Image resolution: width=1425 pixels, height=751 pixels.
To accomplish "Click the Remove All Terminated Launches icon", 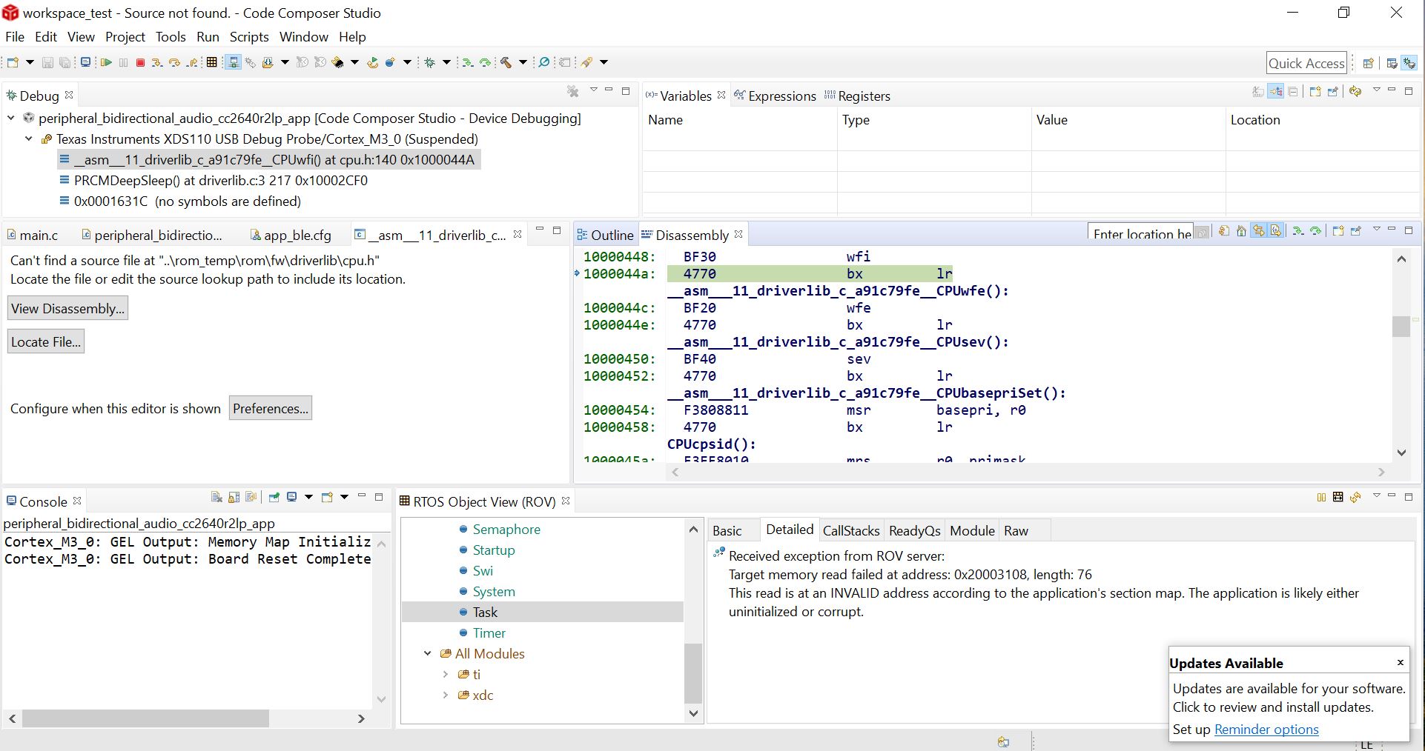I will (x=572, y=91).
